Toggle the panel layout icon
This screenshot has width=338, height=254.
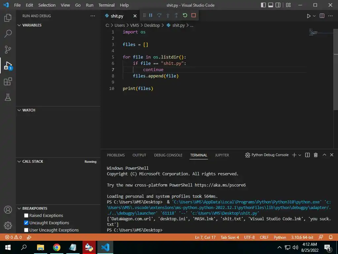(271, 5)
